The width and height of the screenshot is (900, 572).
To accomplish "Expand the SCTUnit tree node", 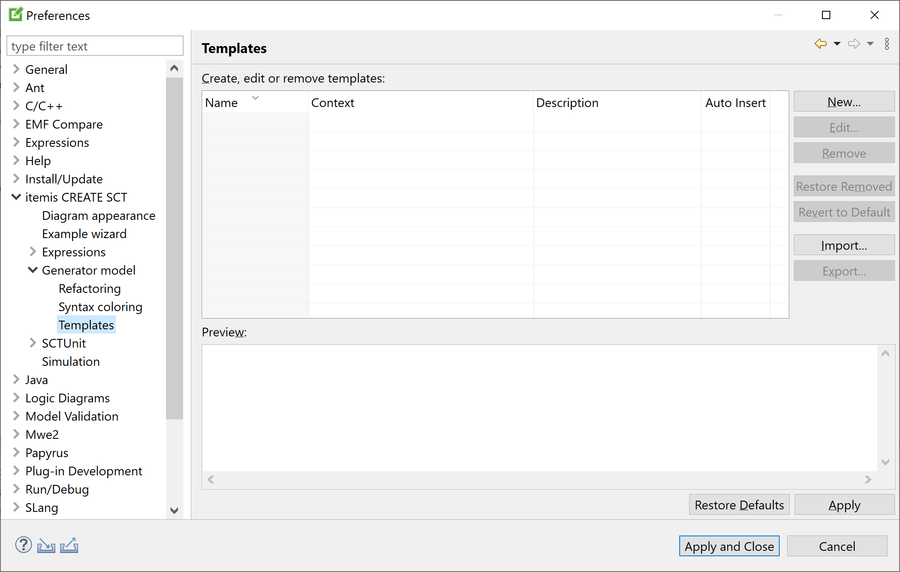I will (33, 343).
